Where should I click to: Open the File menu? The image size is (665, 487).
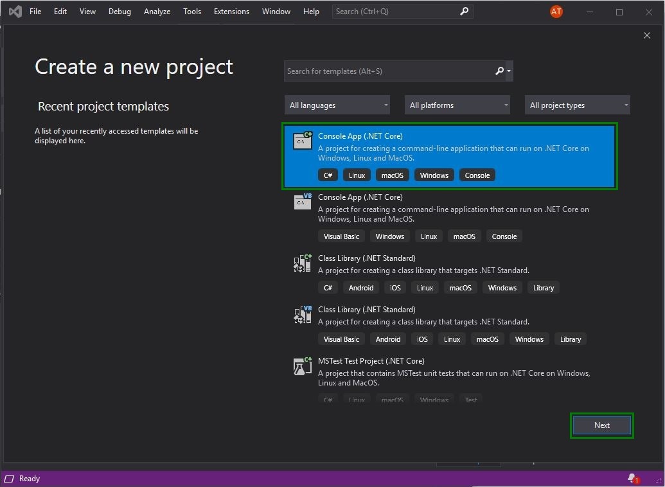35,12
